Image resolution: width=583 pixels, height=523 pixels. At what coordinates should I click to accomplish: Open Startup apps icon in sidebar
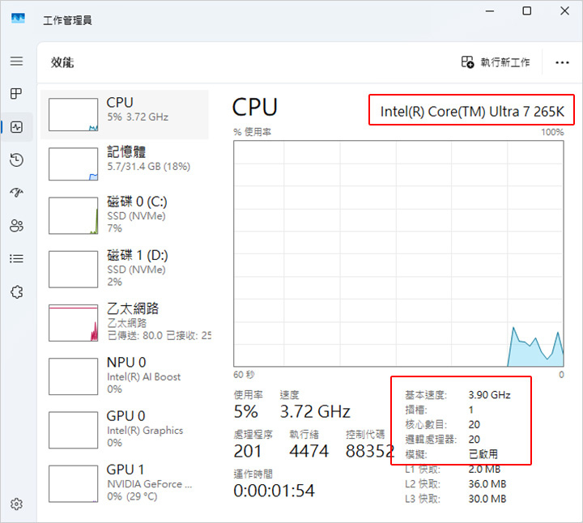click(16, 193)
